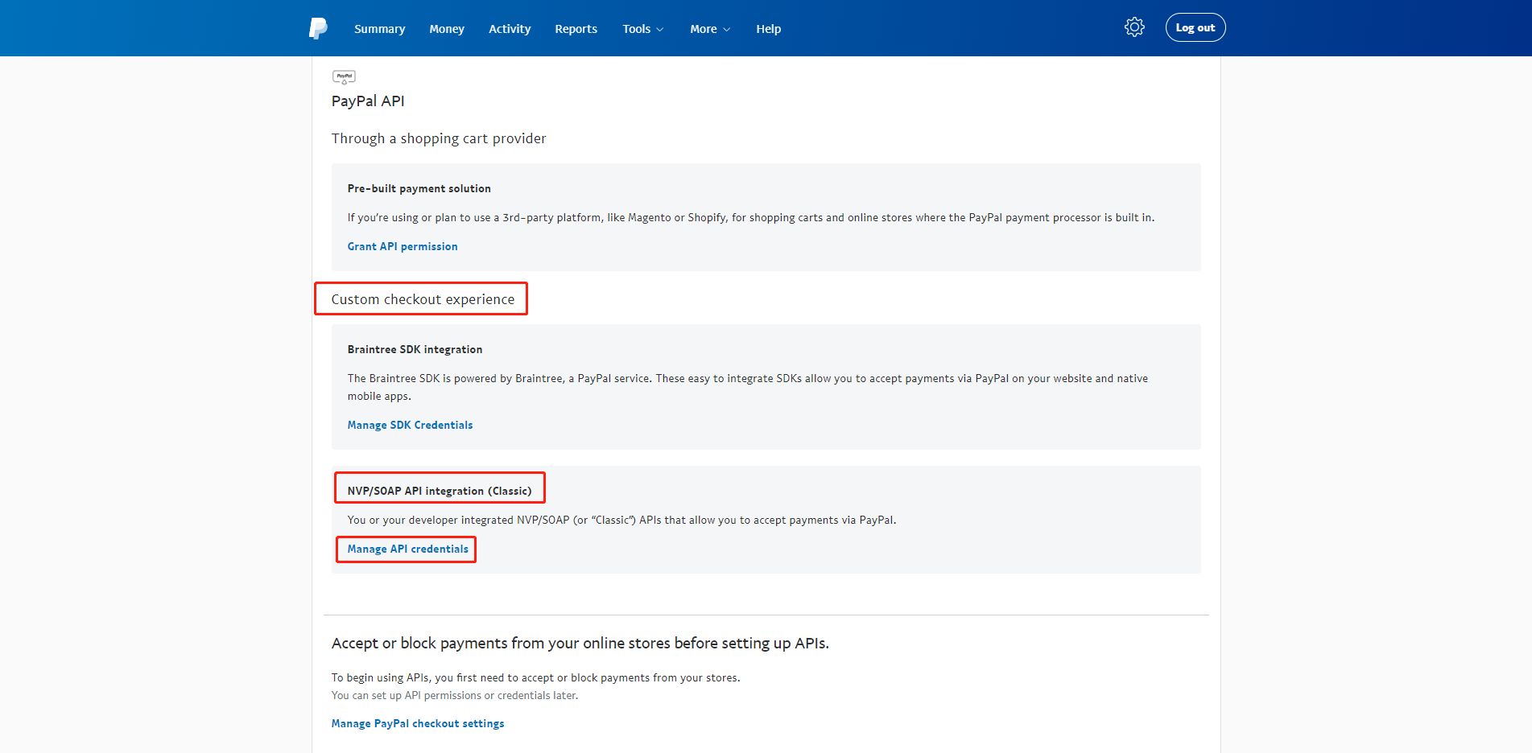1532x753 pixels.
Task: Open the Activity menu item
Action: (510, 29)
